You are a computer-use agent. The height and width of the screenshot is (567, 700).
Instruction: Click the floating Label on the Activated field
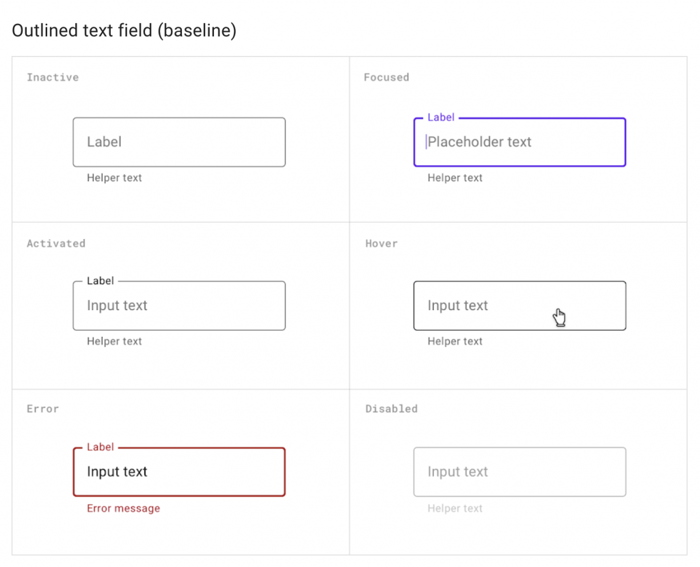[x=100, y=281]
